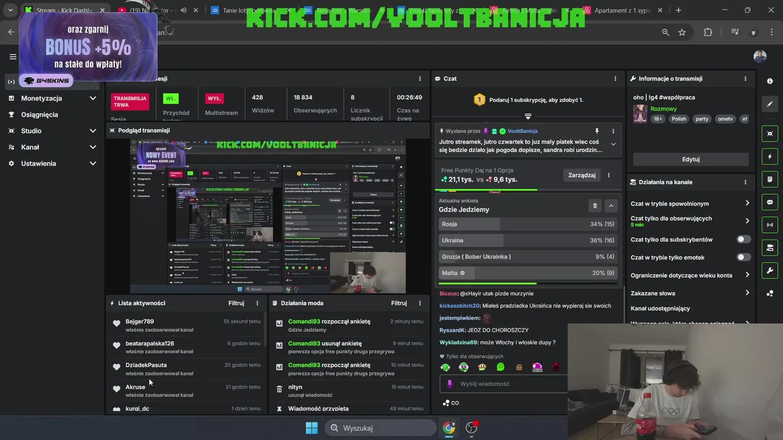Open the hamburger menu in Kick dashboard
This screenshot has height=440, width=783.
point(13,57)
